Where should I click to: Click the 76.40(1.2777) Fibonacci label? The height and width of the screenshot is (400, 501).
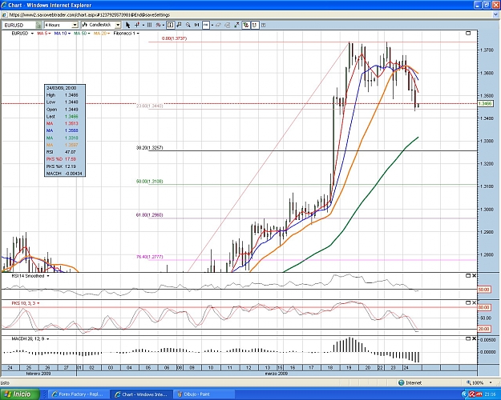point(150,257)
